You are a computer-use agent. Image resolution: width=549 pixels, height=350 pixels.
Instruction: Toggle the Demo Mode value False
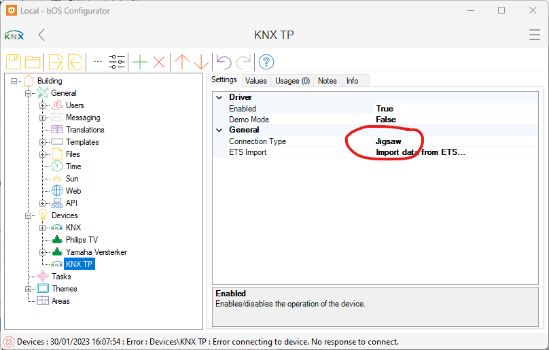[x=386, y=120]
